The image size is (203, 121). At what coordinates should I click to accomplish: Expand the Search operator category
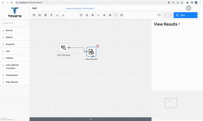15,37
